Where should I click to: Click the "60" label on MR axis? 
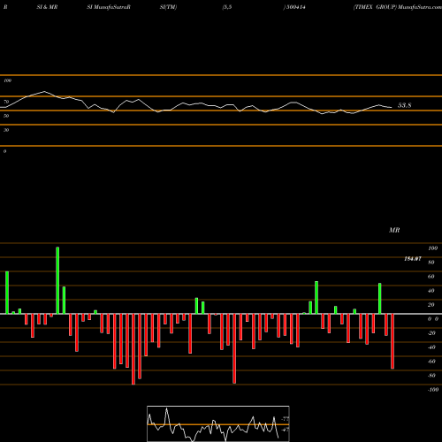(x=431, y=277)
